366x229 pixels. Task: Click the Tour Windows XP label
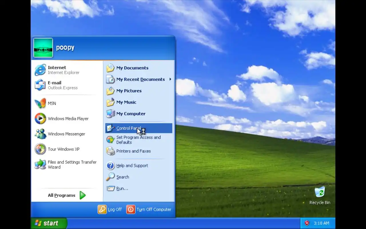pyautogui.click(x=63, y=149)
